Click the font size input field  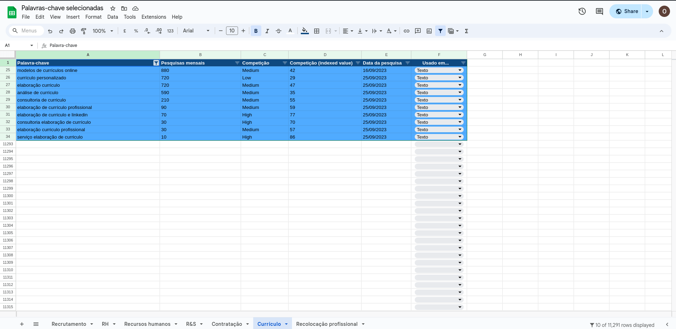[232, 31]
